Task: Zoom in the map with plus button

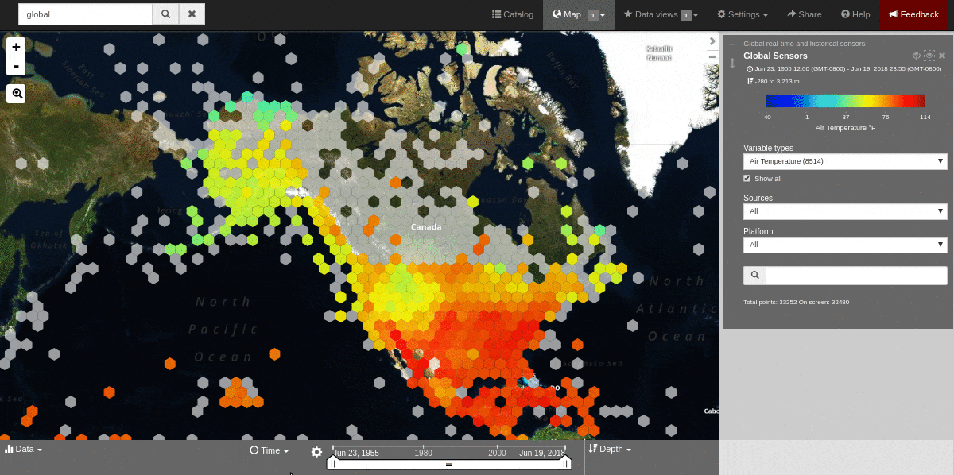Action: click(x=16, y=47)
